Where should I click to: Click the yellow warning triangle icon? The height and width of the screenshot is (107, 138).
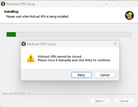click(31, 58)
